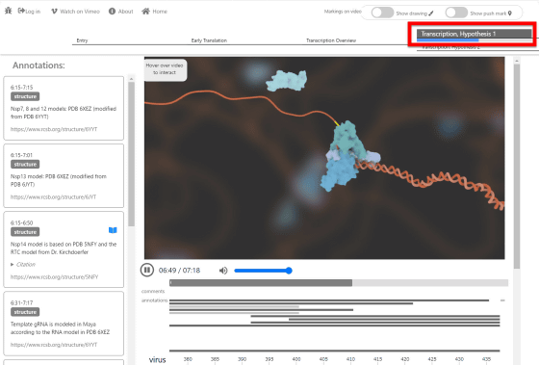Click the gray video progress bar

pyautogui.click(x=339, y=283)
